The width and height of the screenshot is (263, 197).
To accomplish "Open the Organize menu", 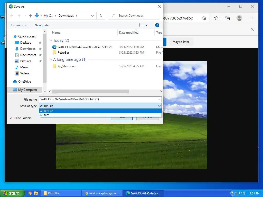I will tap(19, 25).
